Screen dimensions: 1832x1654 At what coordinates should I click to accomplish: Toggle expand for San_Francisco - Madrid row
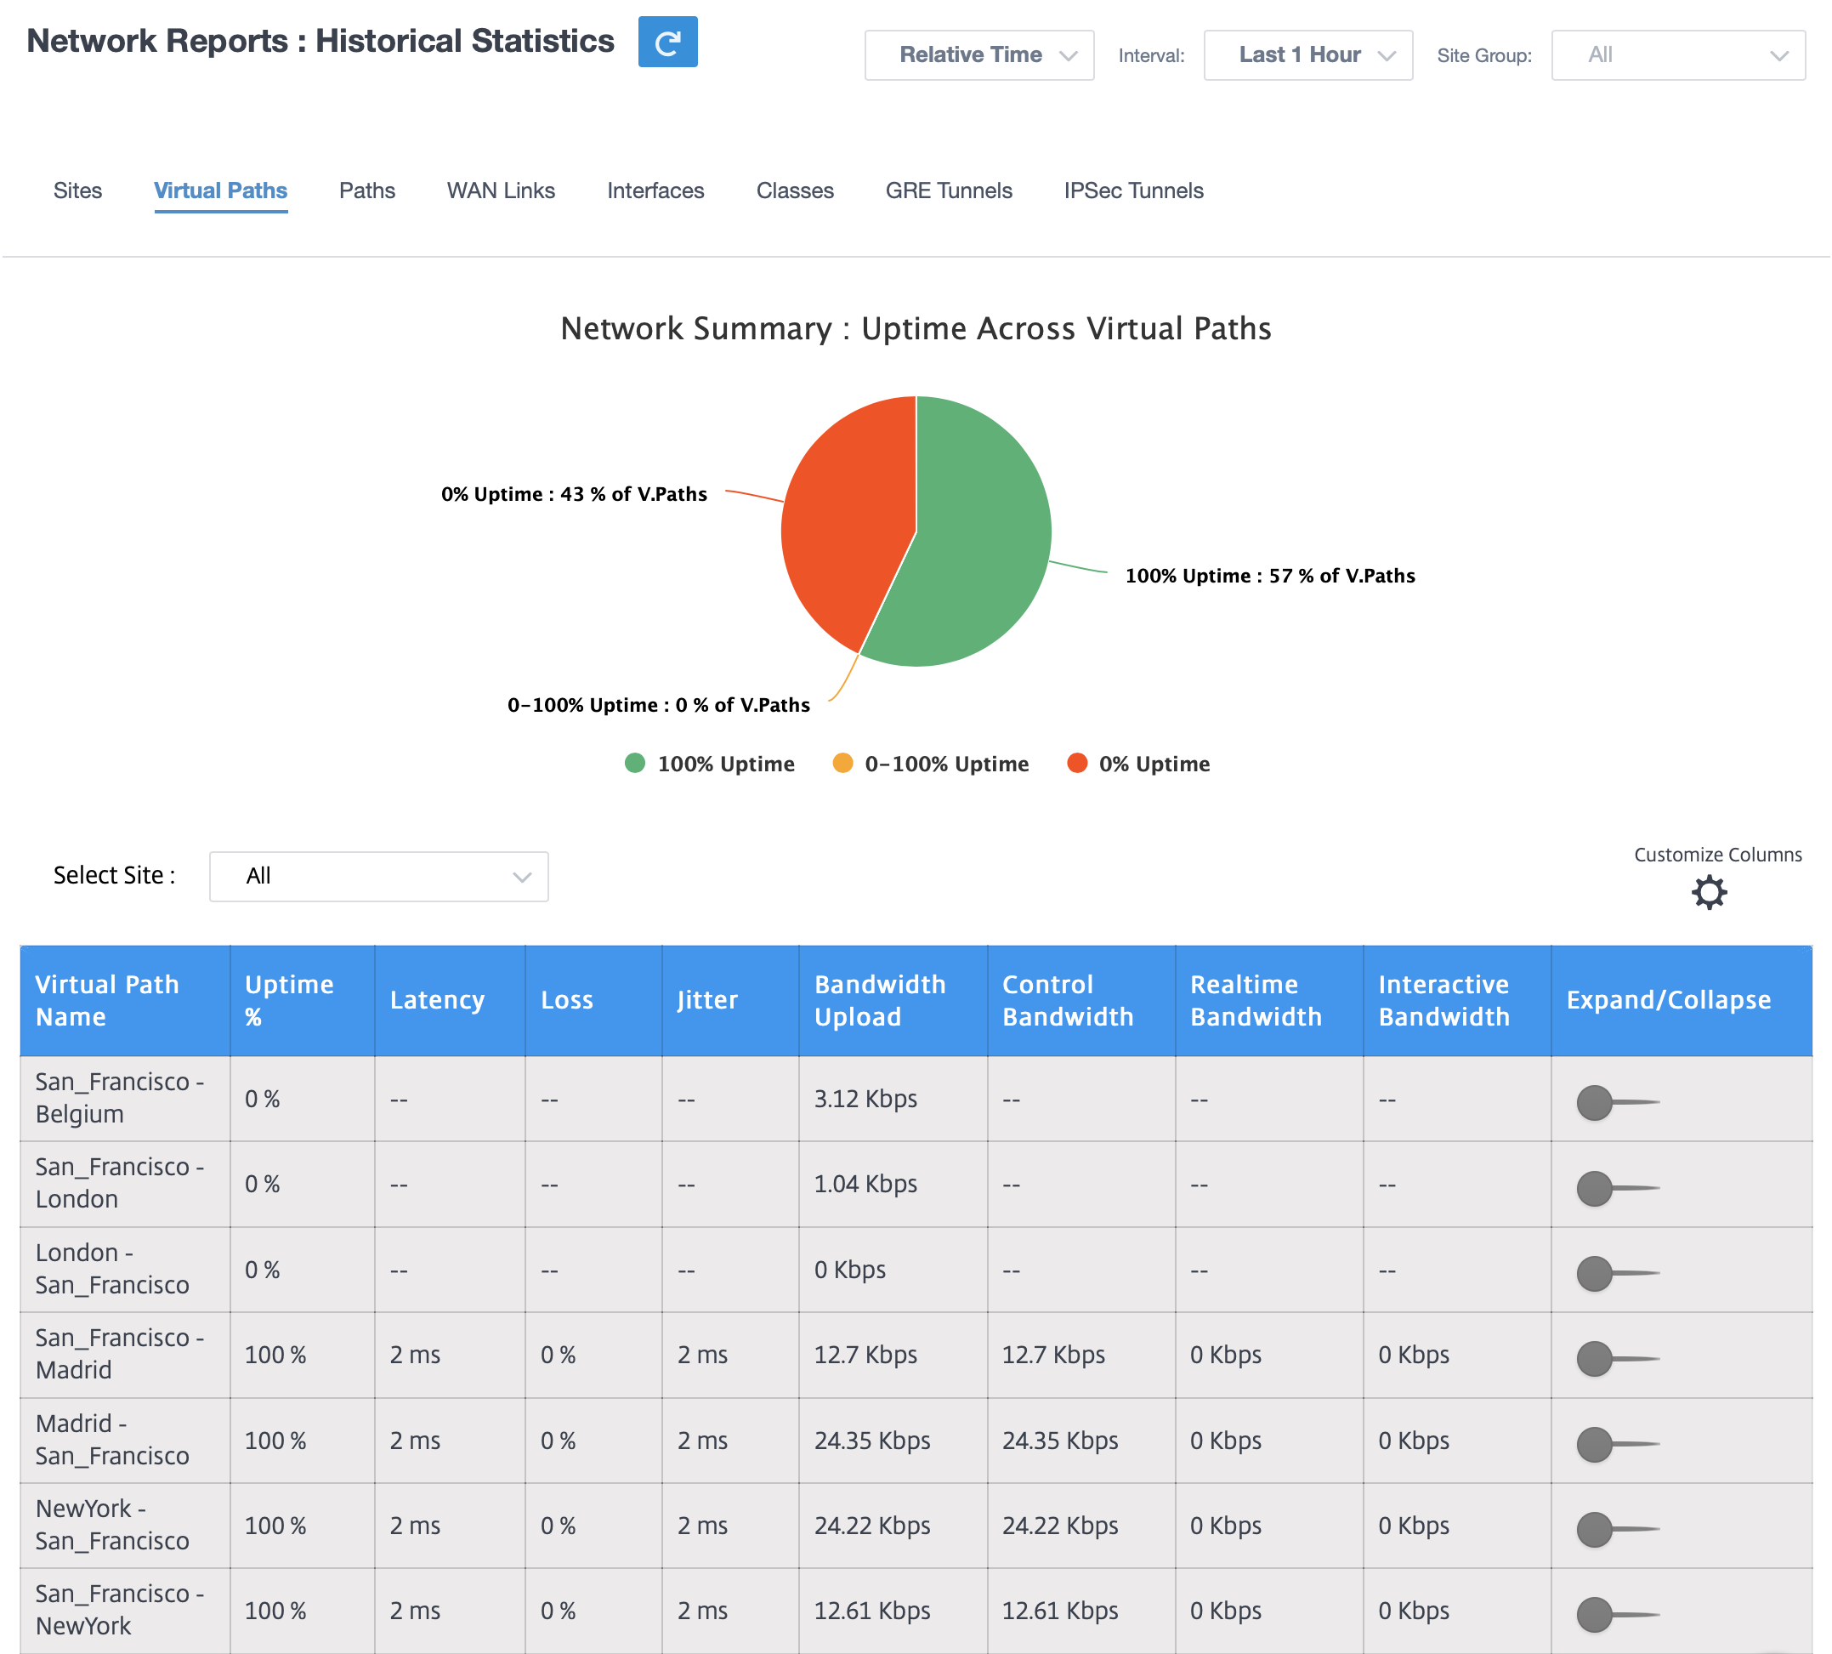(x=1617, y=1359)
